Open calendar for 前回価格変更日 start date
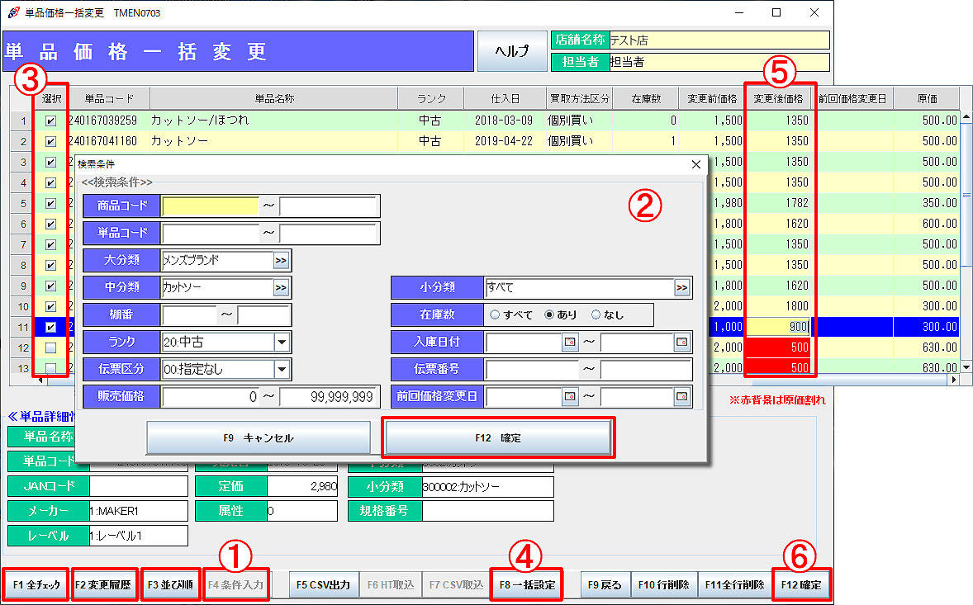Screen dimensions: 973x605 [x=570, y=397]
